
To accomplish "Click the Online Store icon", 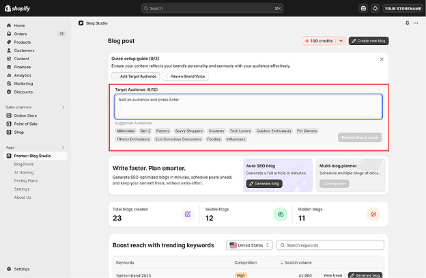I will [9, 115].
